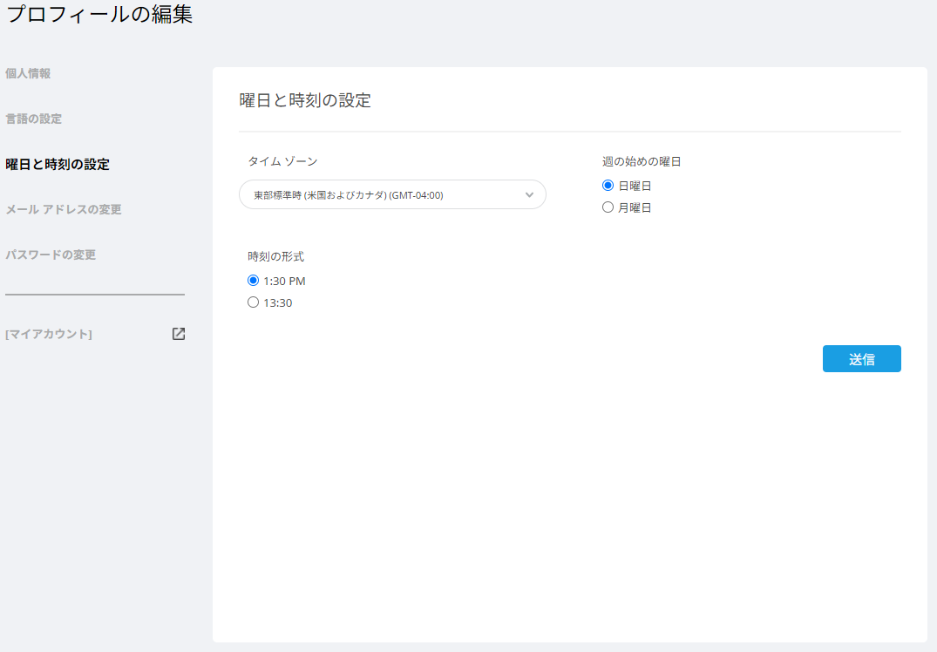Choose the 1:30 PM time format option
This screenshot has width=937, height=652.
253,281
